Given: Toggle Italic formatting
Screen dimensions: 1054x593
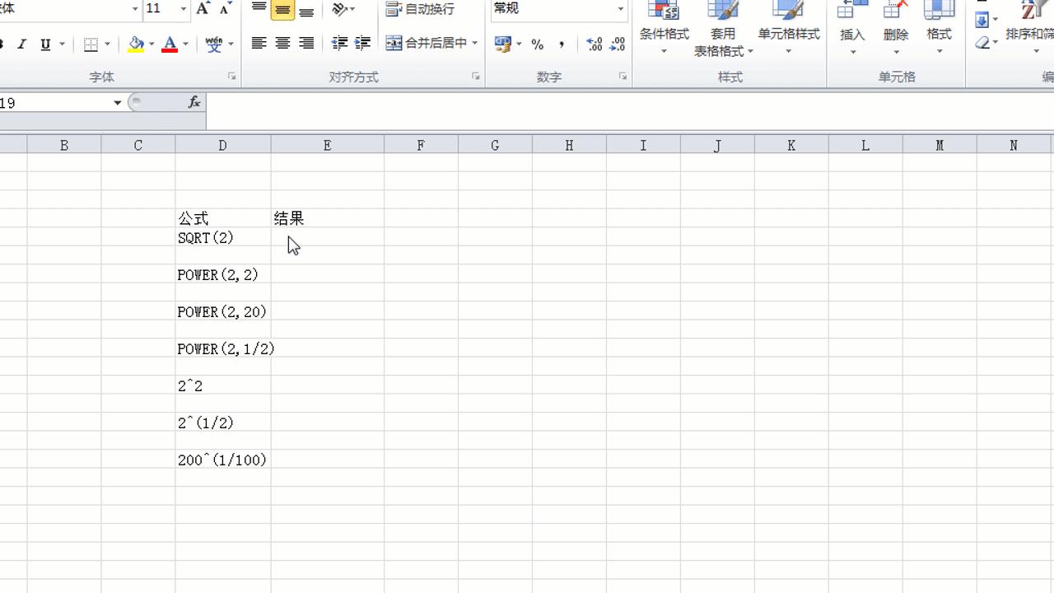Looking at the screenshot, I should click(x=22, y=44).
